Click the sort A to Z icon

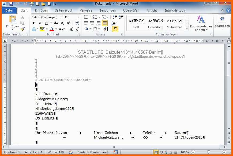point(106,29)
